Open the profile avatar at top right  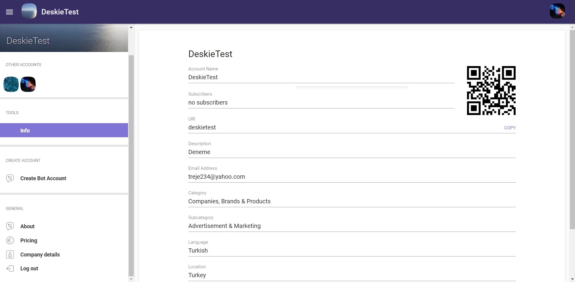click(557, 11)
